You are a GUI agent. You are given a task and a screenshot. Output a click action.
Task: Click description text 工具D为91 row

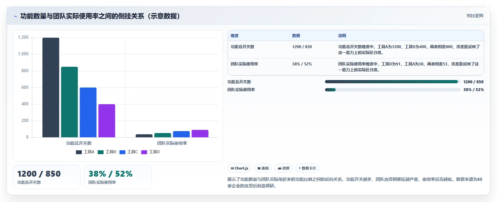(x=409, y=67)
